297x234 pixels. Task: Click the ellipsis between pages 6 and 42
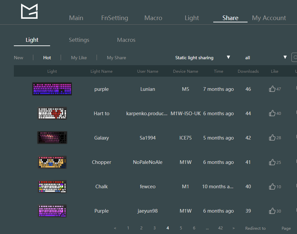[207, 228]
